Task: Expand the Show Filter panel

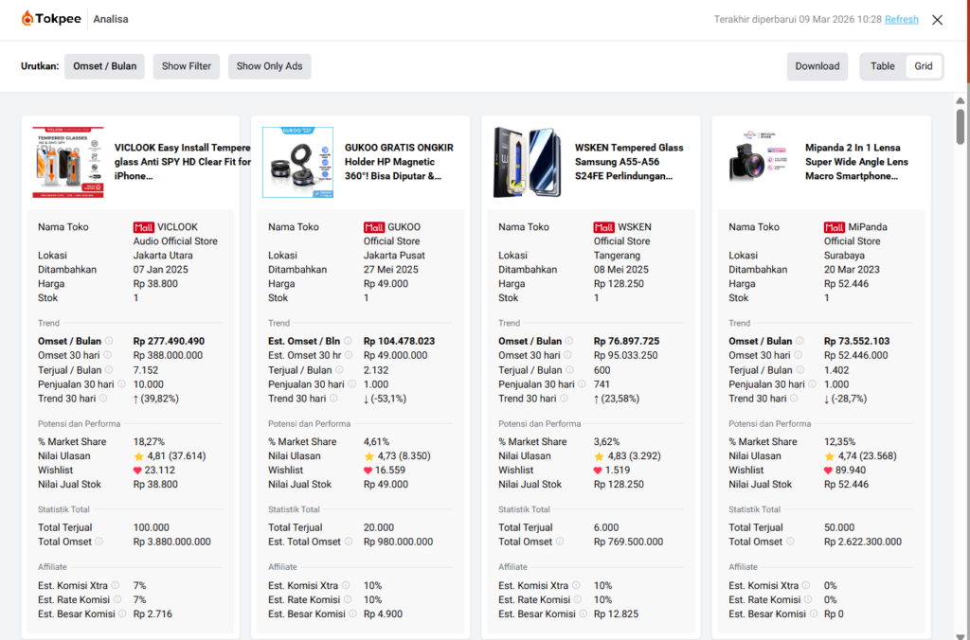Action: (x=186, y=66)
